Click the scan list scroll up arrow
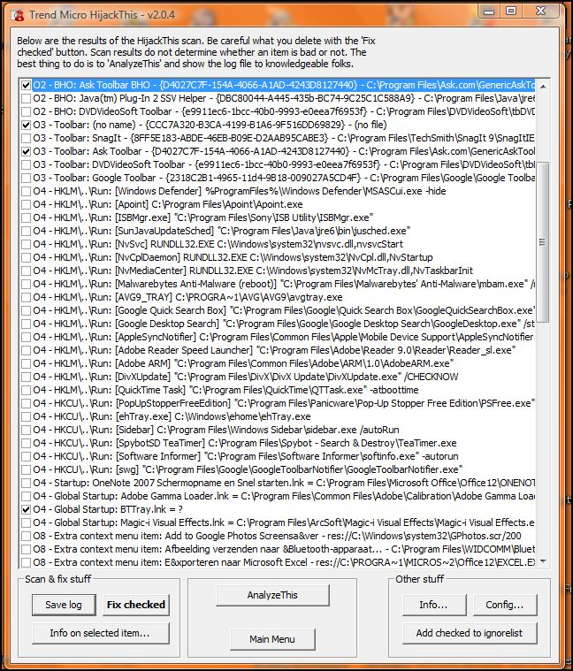Image resolution: width=573 pixels, height=671 pixels. pos(543,87)
